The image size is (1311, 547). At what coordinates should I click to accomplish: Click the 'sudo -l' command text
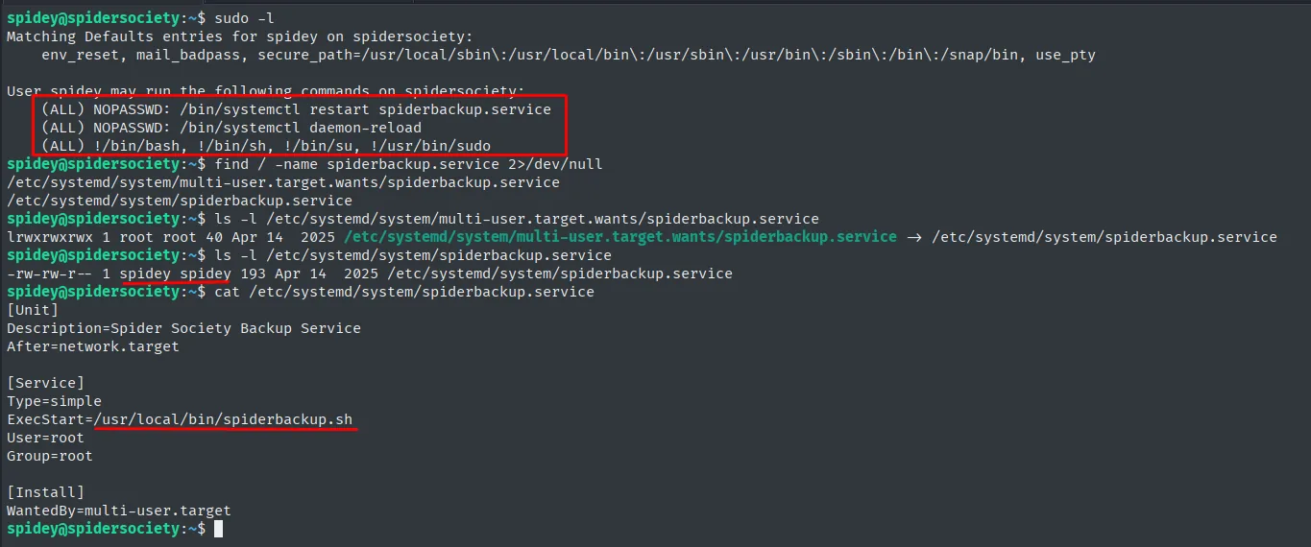tap(244, 18)
